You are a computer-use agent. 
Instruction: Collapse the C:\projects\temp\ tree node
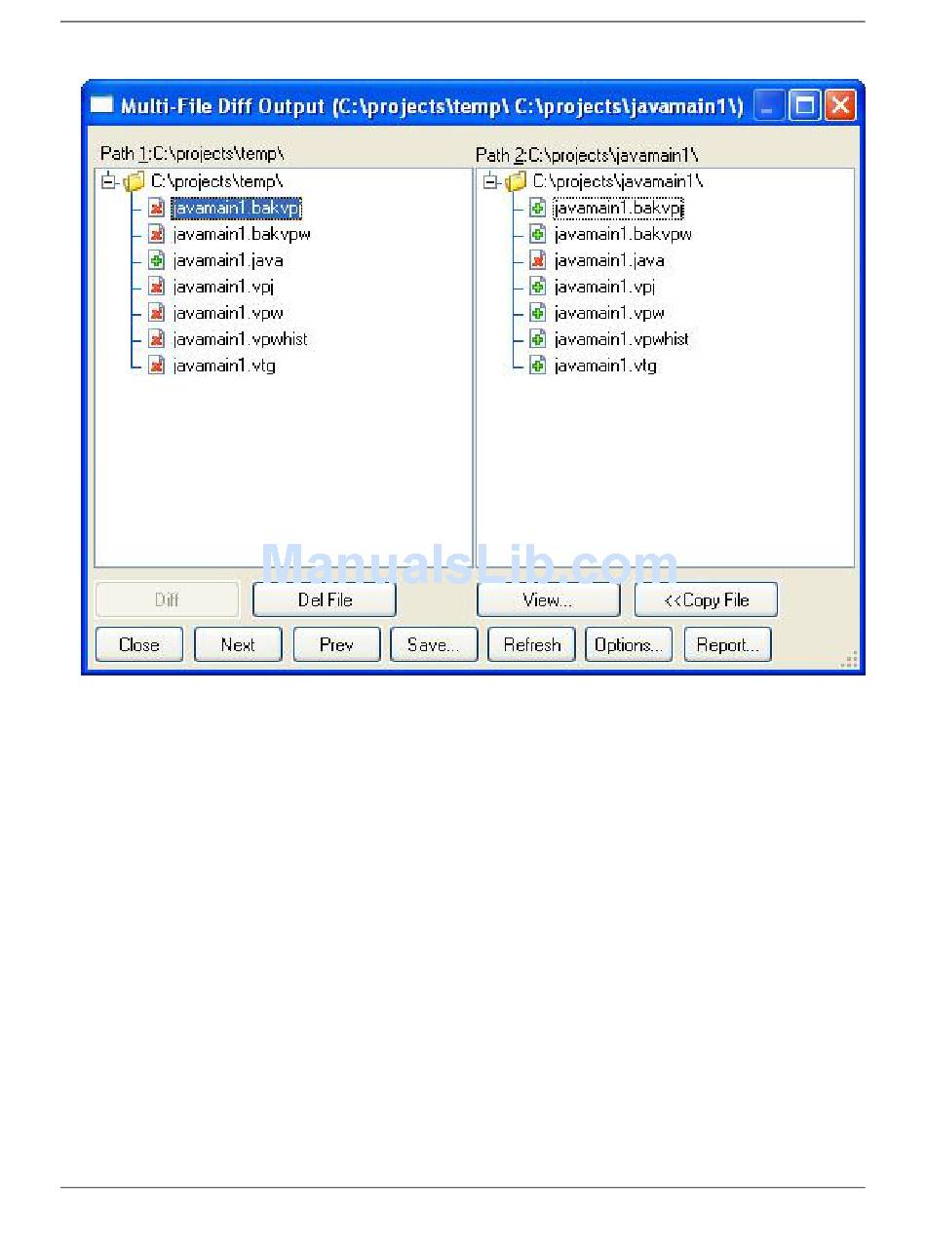[108, 181]
